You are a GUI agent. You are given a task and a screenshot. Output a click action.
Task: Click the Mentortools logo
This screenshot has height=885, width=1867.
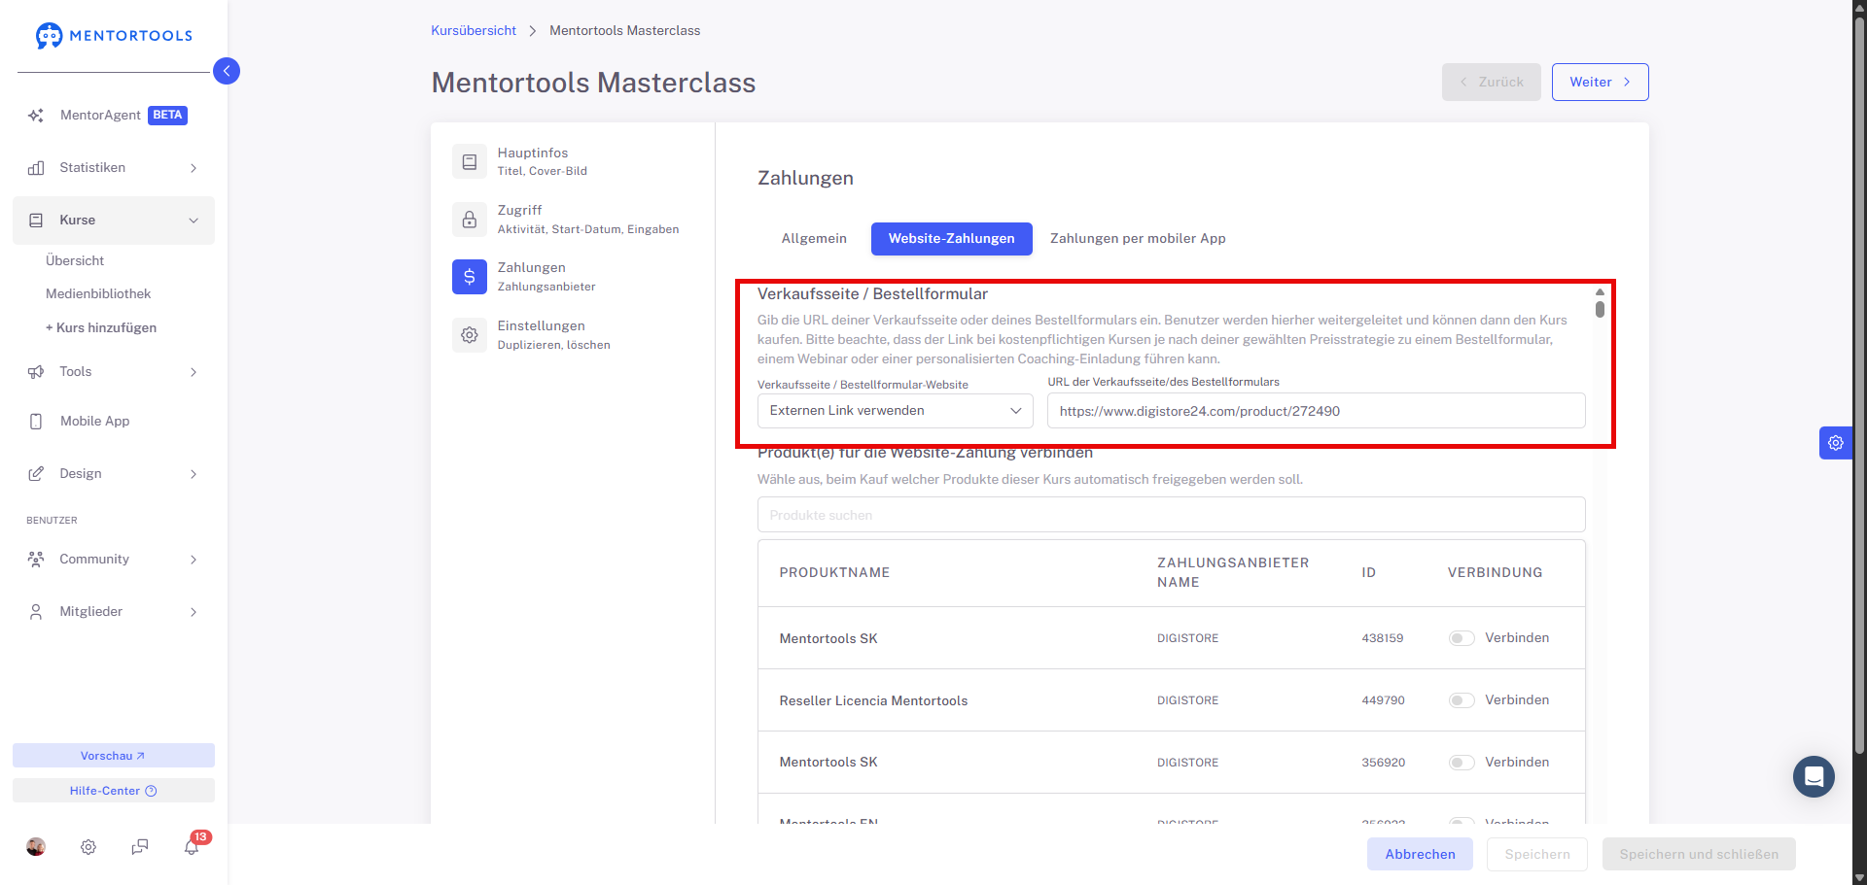[x=114, y=36]
